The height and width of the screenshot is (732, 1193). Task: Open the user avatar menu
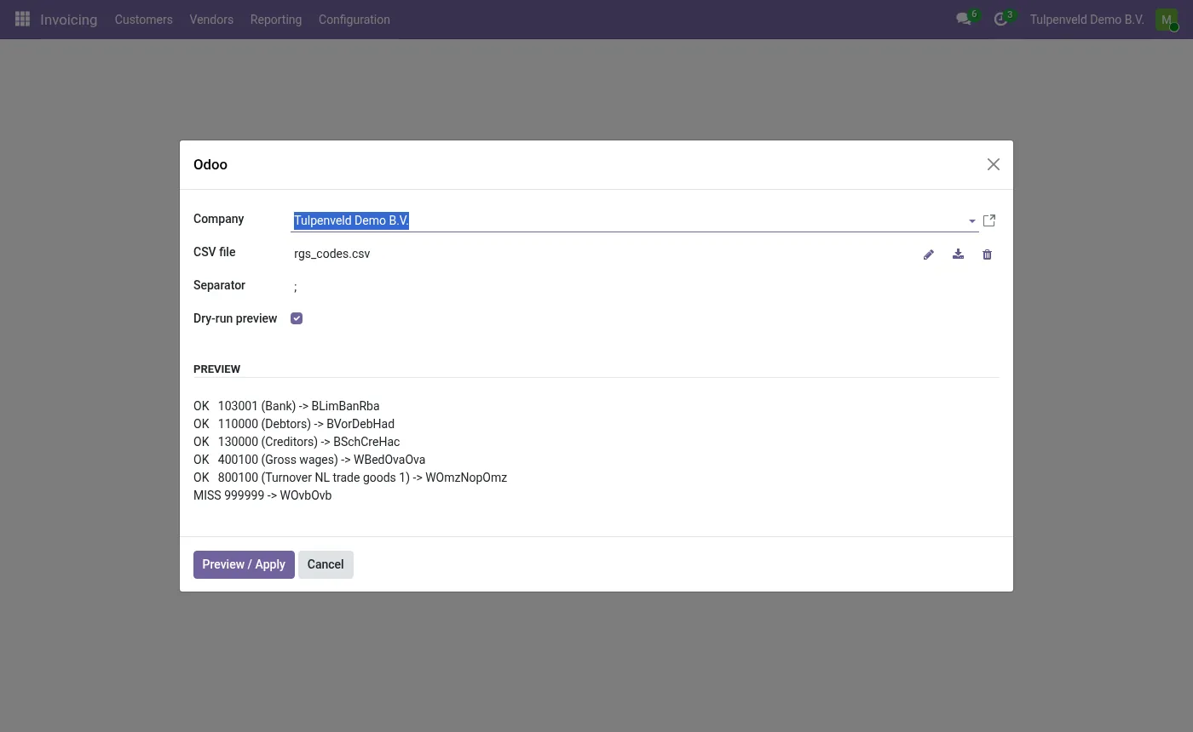[1166, 19]
